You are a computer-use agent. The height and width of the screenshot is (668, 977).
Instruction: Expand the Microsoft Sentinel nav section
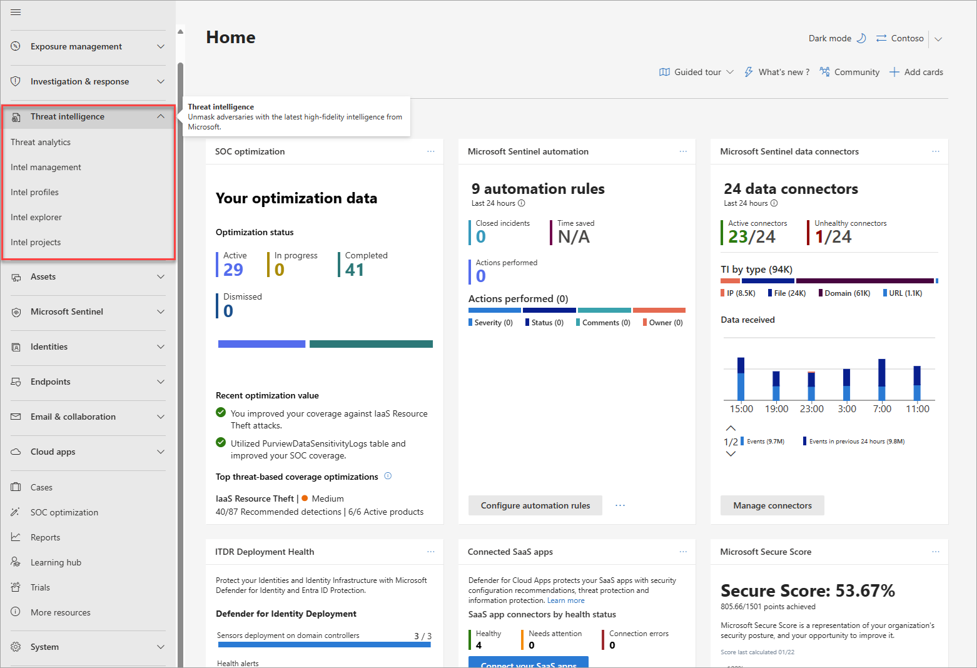(161, 311)
